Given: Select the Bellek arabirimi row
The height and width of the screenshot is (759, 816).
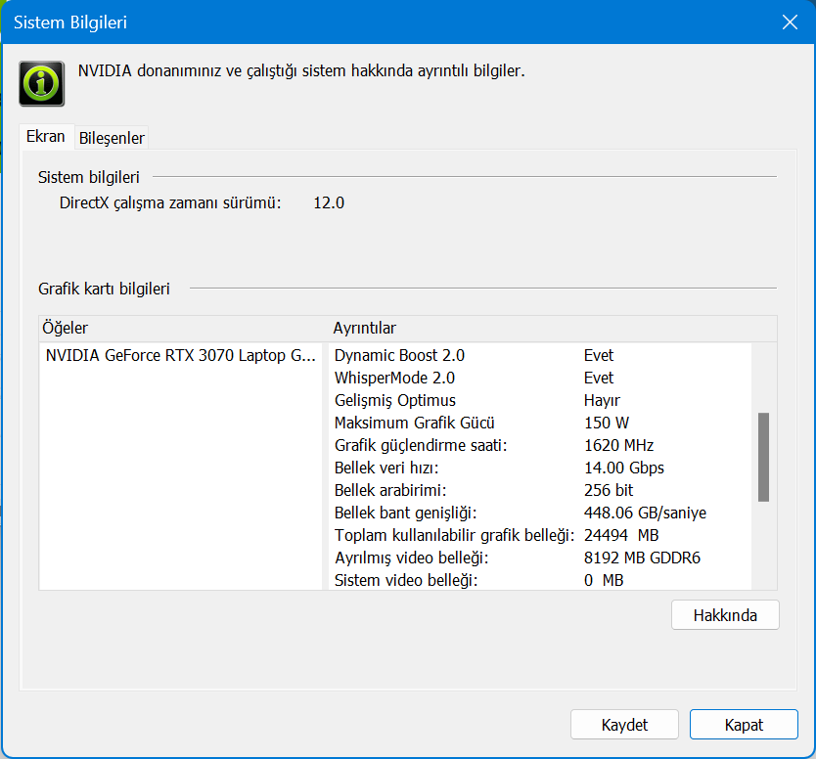Looking at the screenshot, I should [x=540, y=490].
